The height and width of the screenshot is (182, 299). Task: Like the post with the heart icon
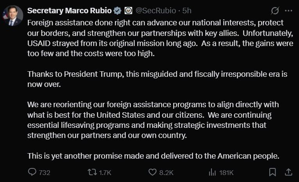[153, 172]
